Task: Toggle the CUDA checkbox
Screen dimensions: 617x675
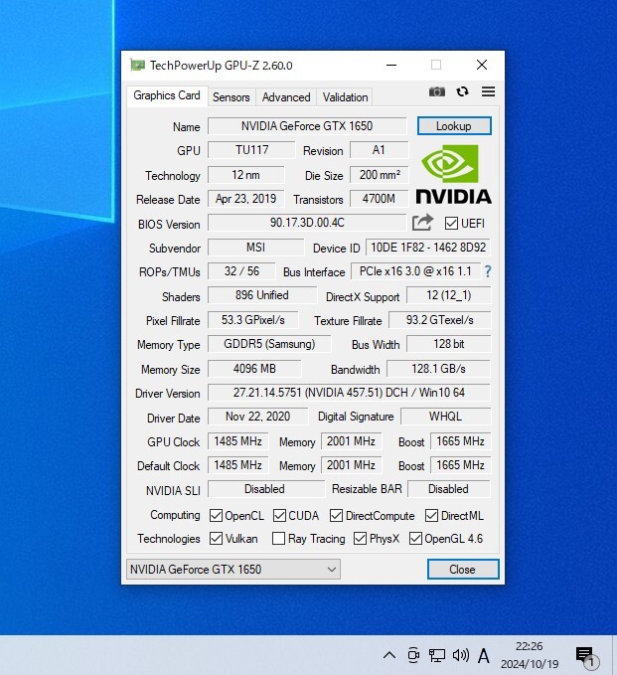Action: tap(279, 515)
